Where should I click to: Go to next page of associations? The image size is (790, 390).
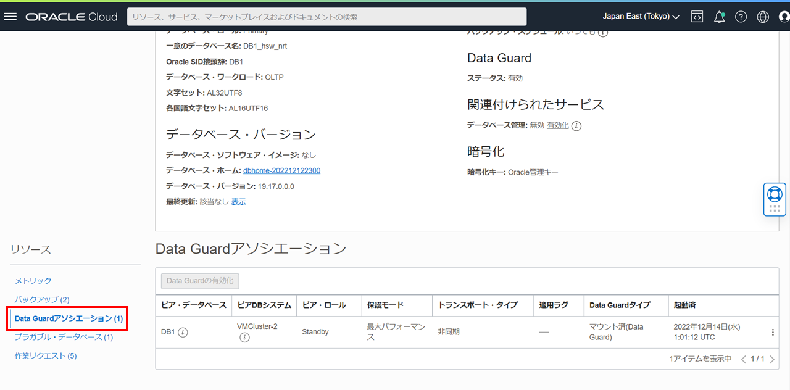(772, 359)
